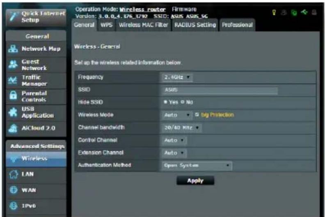Select Yes for Hide SSID
325x217 pixels.
(165, 102)
